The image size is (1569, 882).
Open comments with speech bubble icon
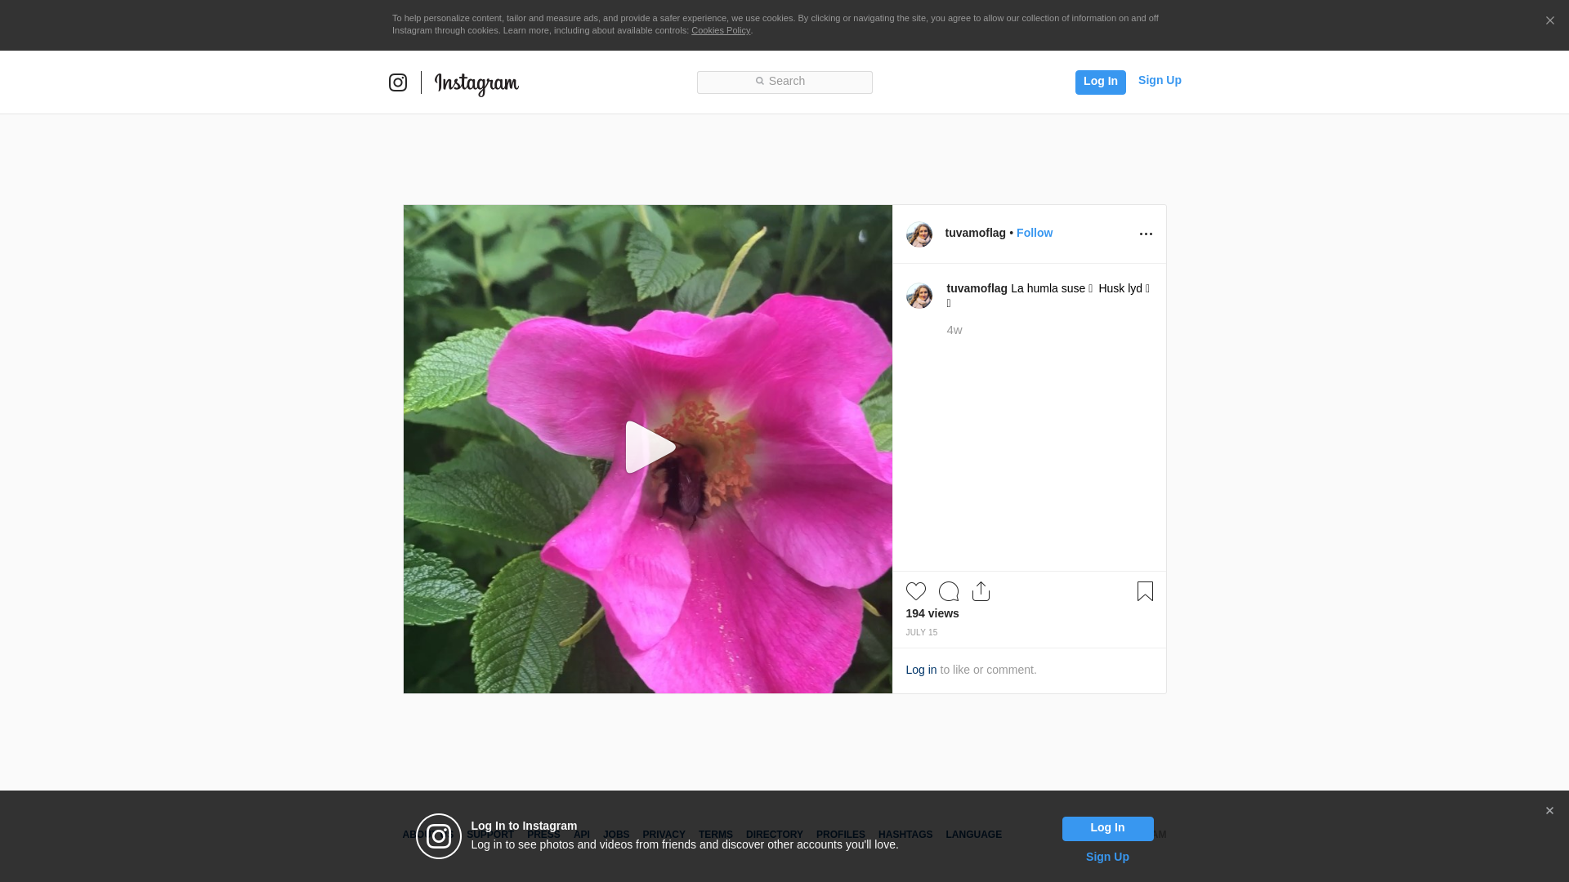tap(948, 591)
